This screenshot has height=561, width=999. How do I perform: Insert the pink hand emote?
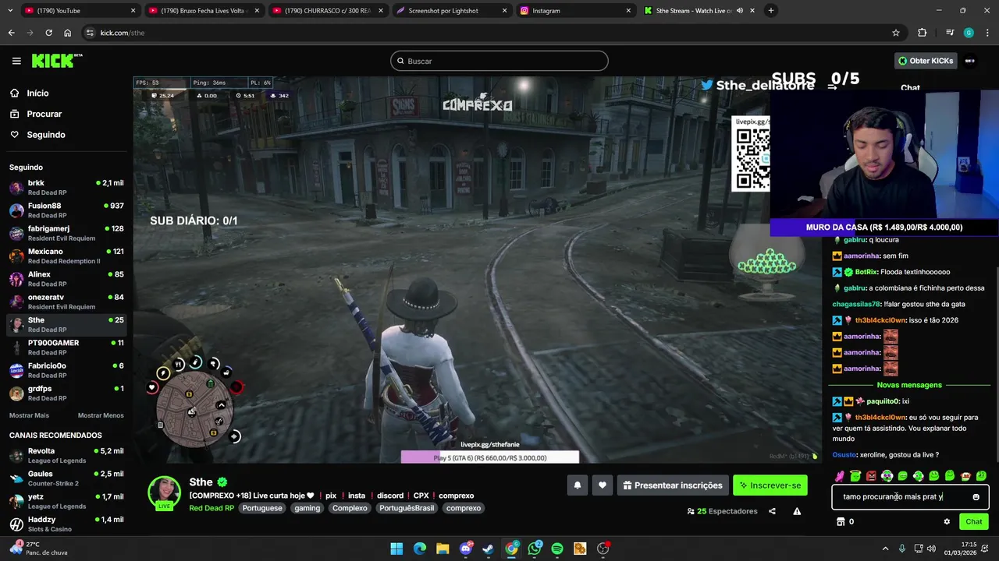pos(840,476)
